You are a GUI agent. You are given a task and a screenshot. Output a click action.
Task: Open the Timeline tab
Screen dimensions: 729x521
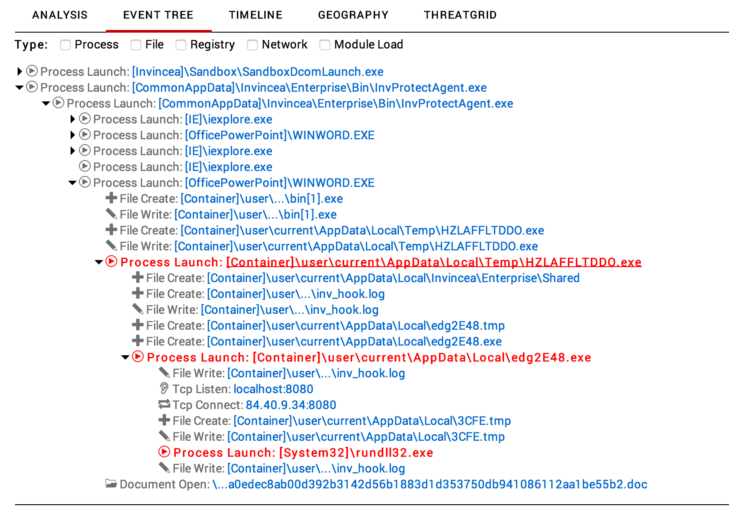coord(256,15)
